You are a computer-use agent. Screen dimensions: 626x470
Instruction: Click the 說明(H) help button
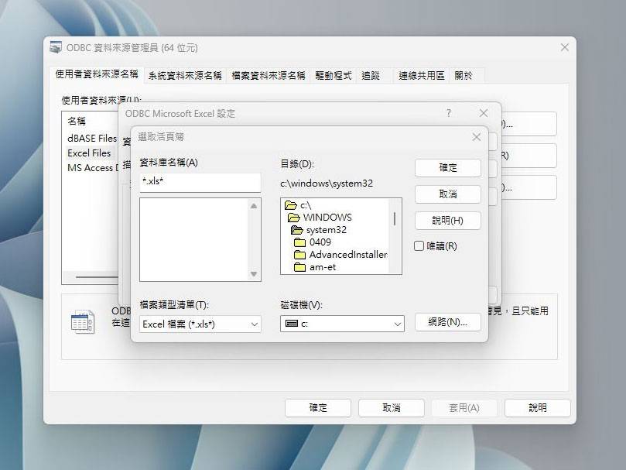(x=447, y=221)
